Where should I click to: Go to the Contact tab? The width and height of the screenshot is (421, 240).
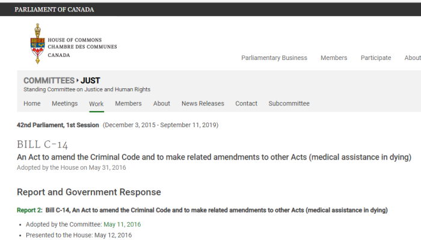click(246, 103)
